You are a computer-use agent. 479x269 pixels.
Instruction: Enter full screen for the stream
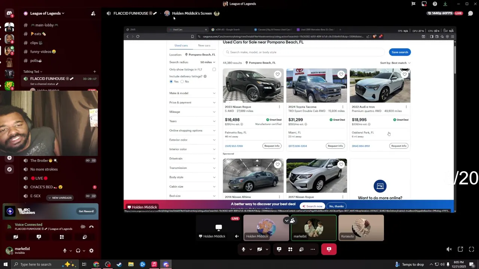pos(472,249)
